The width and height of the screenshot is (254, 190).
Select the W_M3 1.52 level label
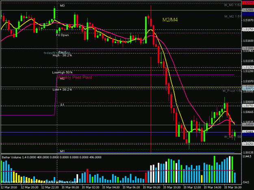(232, 5)
